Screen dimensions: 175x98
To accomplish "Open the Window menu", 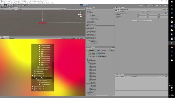I will (48, 3).
